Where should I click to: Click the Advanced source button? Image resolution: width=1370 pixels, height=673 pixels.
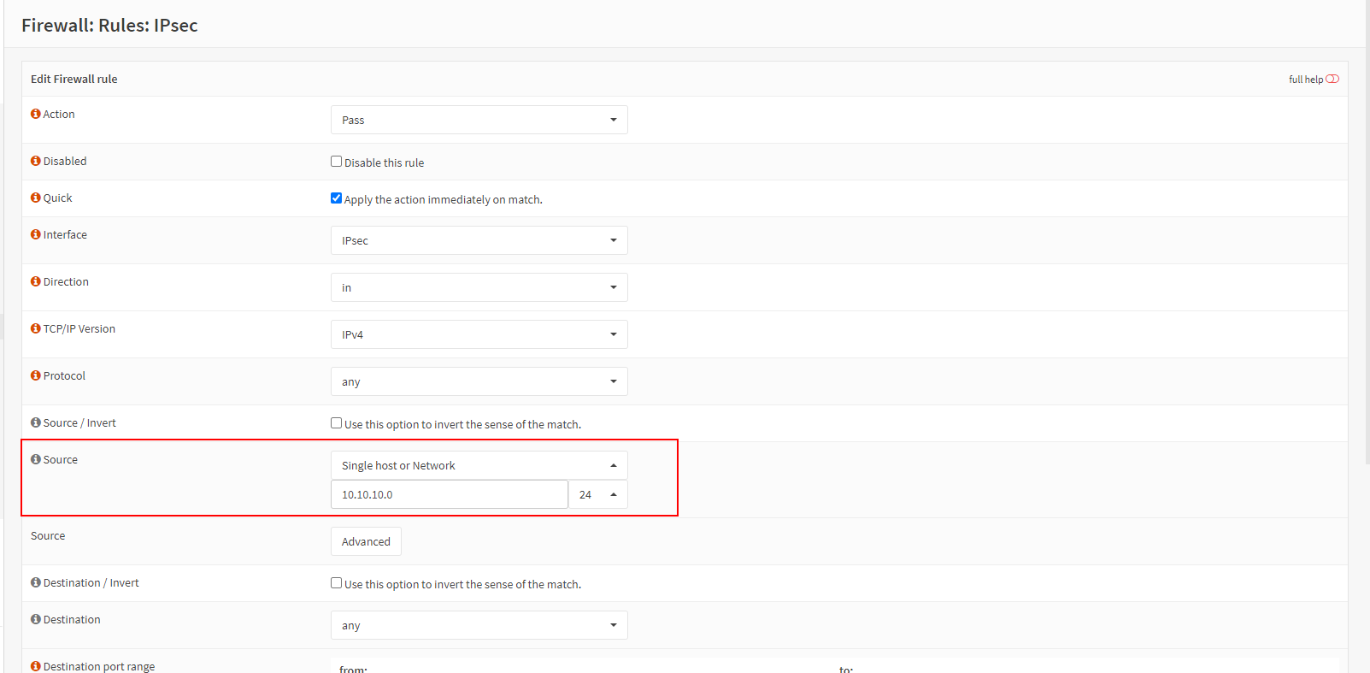[366, 541]
